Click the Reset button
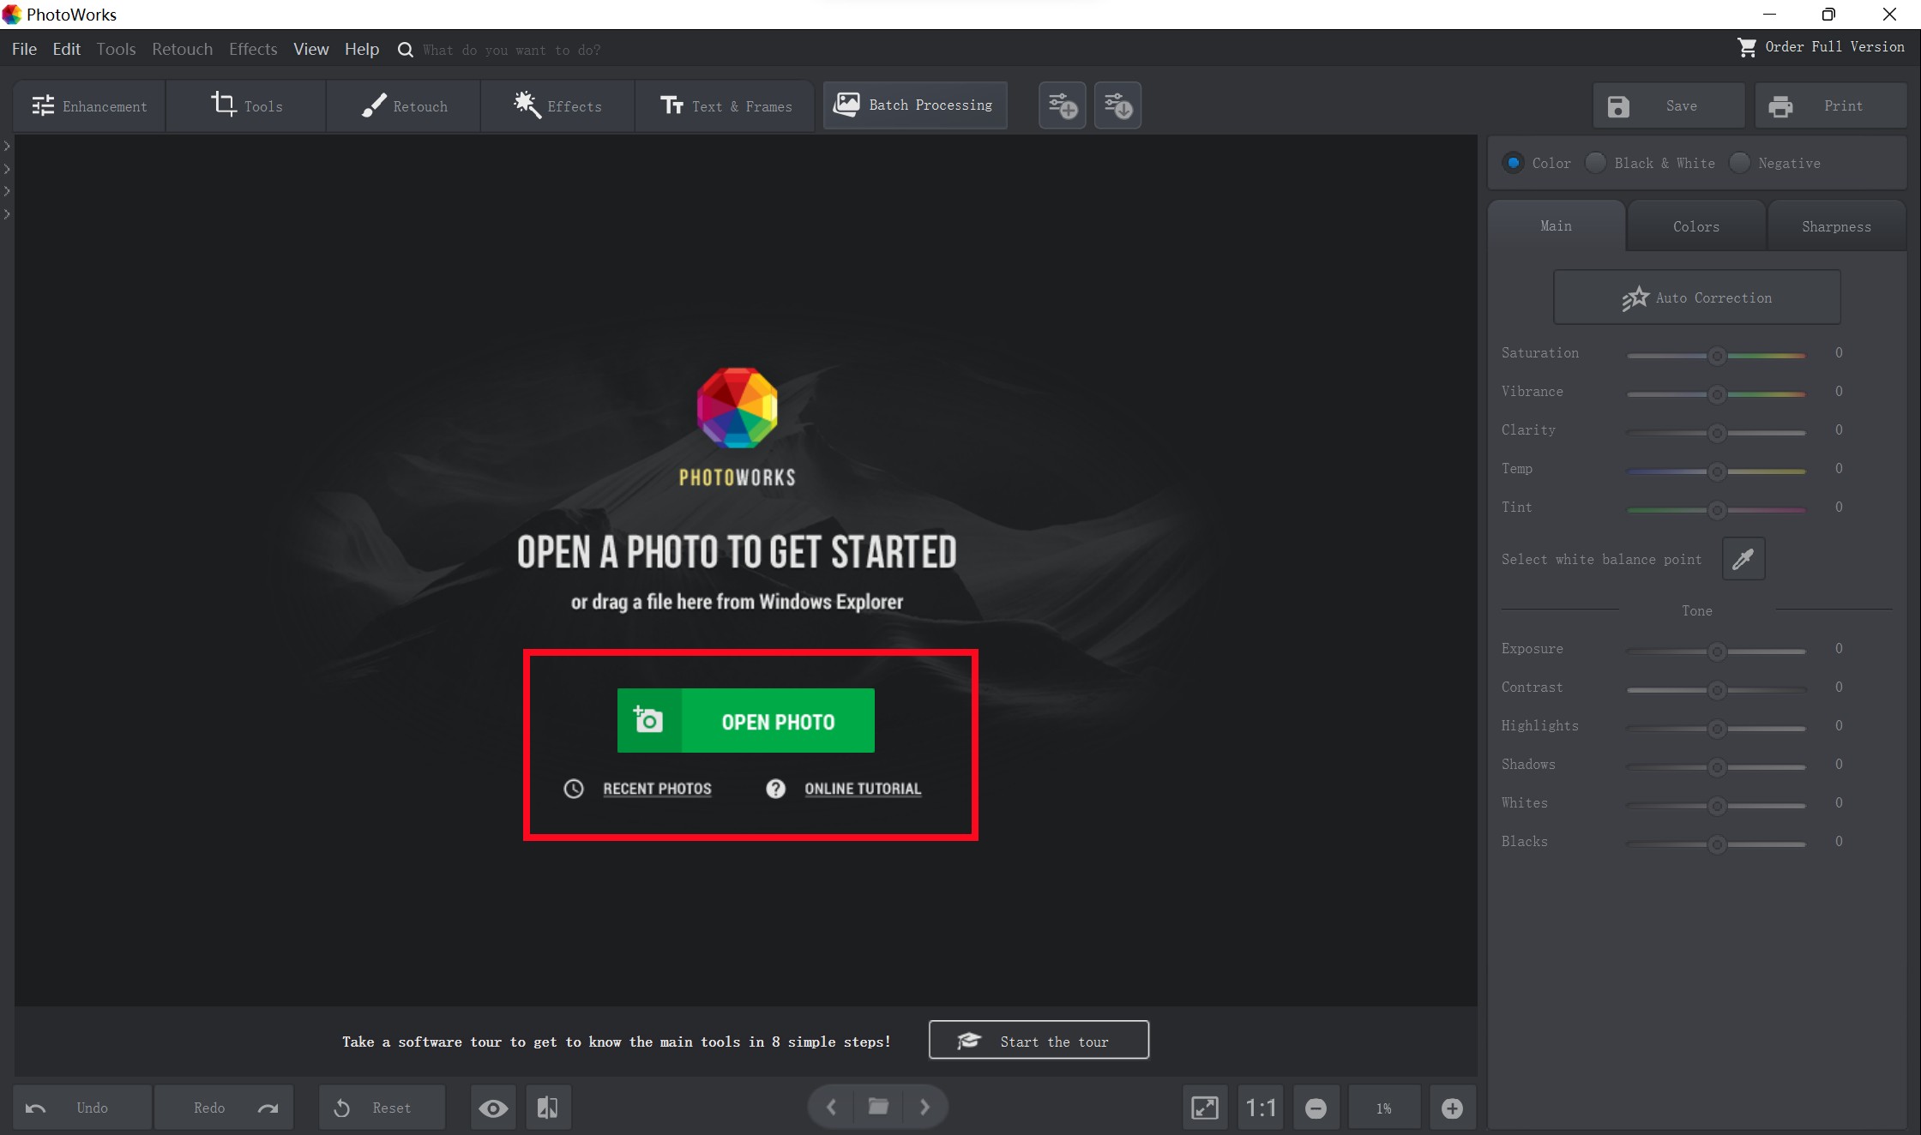The height and width of the screenshot is (1135, 1921). click(x=382, y=1108)
